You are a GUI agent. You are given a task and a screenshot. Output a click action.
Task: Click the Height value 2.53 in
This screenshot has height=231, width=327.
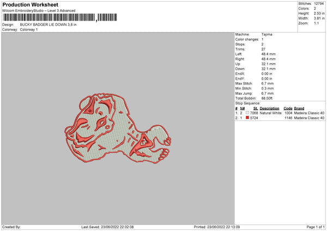(x=319, y=13)
